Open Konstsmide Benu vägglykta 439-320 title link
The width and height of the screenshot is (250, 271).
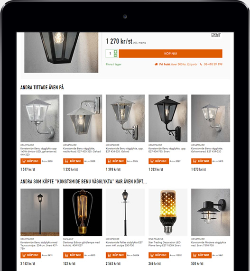[207, 150]
